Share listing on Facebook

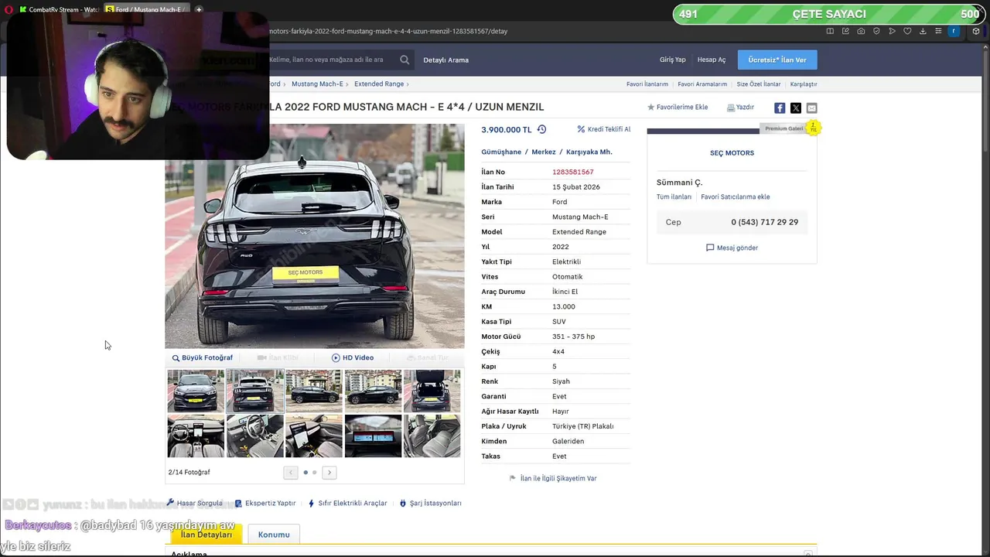coord(780,108)
